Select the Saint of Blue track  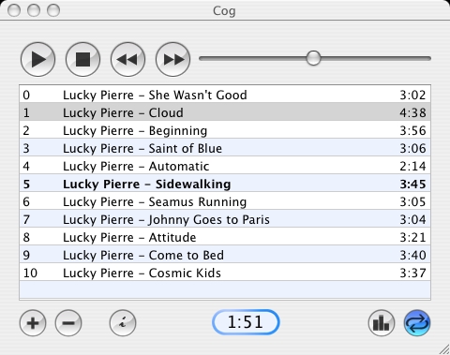[225, 148]
